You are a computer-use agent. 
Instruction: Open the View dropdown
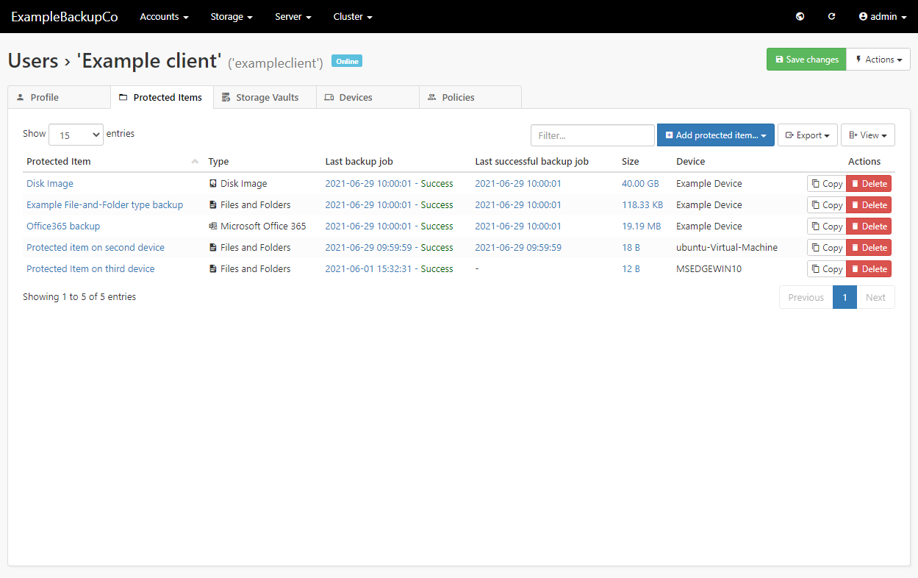(867, 135)
